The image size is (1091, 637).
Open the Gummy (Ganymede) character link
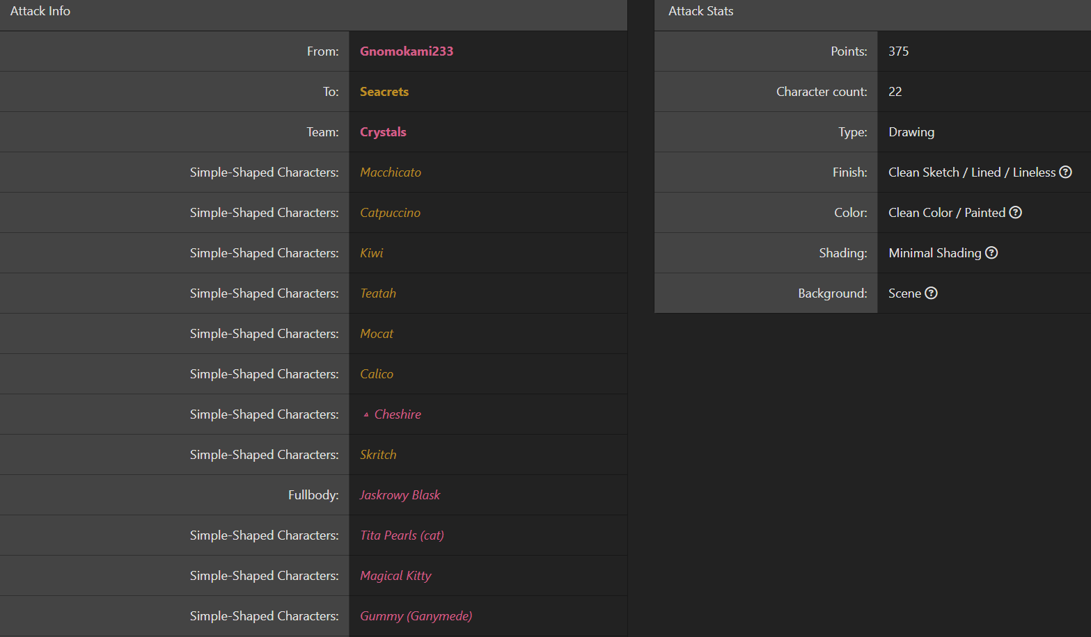(416, 616)
